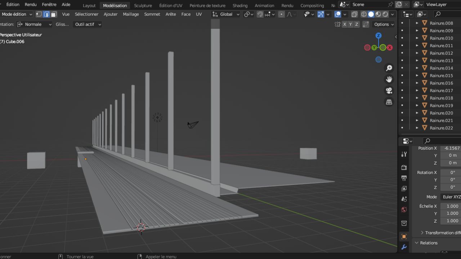
Task: Open Outil actif dropdown
Action: pos(88,24)
